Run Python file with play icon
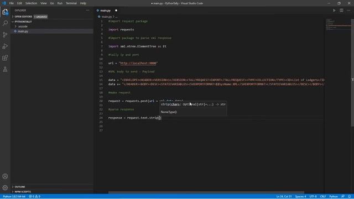The width and height of the screenshot is (354, 199). [334, 11]
